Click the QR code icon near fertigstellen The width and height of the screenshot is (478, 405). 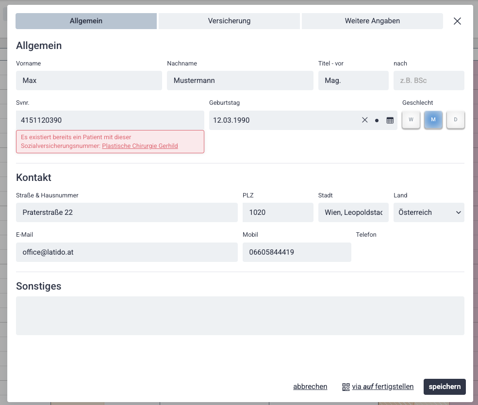[x=346, y=387]
